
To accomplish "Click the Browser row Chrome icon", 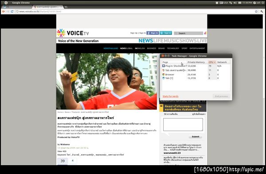I will coord(164,74).
